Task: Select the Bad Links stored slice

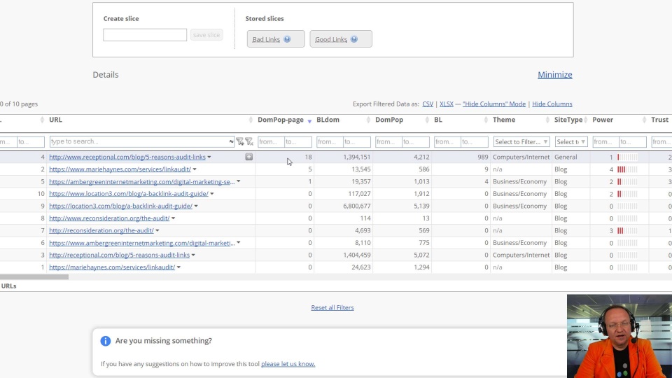Action: (266, 39)
